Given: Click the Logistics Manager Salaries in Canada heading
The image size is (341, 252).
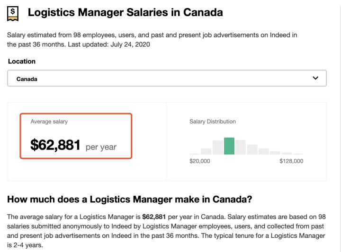Looking at the screenshot, I should tap(125, 13).
